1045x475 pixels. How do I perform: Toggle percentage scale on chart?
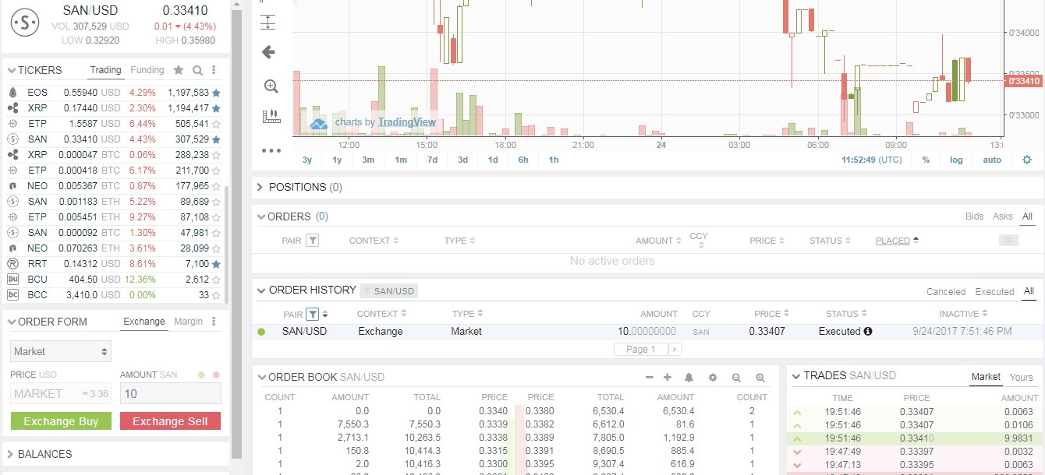(926, 160)
